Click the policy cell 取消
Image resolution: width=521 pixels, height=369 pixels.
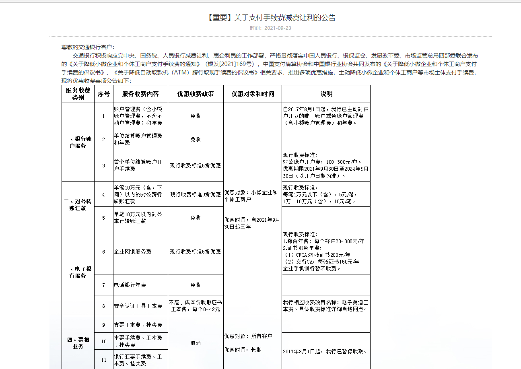pos(196,343)
